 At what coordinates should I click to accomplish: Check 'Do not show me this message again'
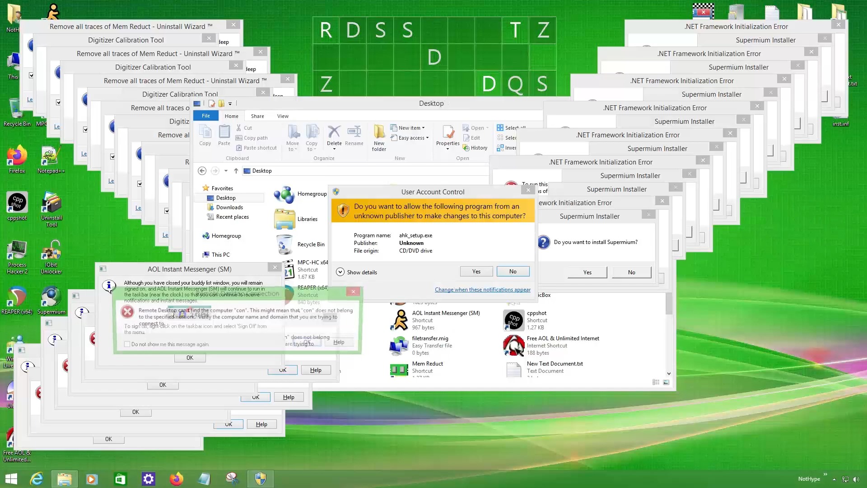pos(127,344)
